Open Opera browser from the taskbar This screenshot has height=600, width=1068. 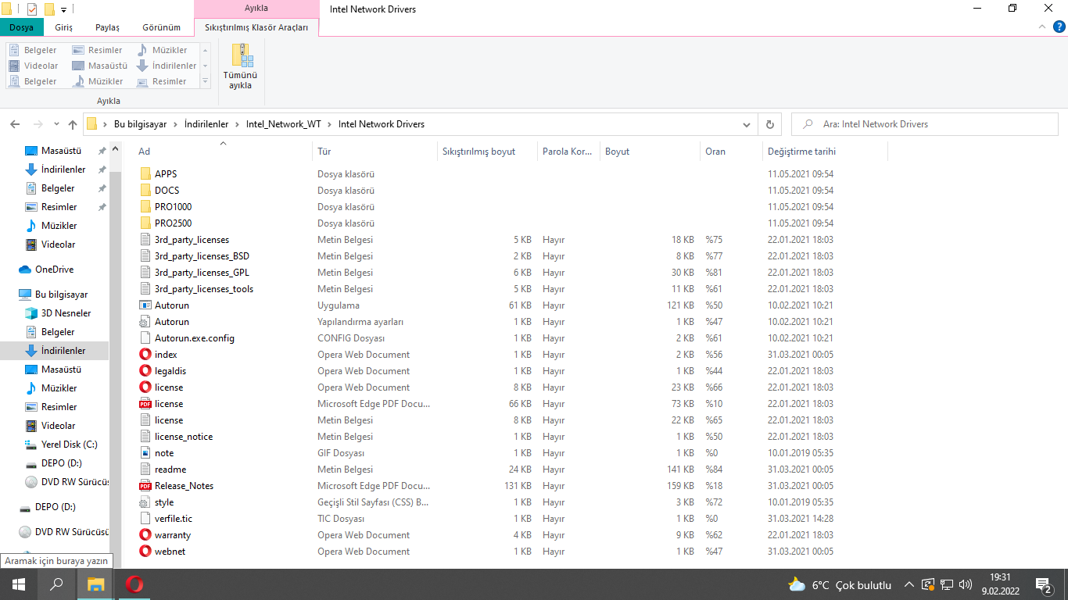point(134,584)
